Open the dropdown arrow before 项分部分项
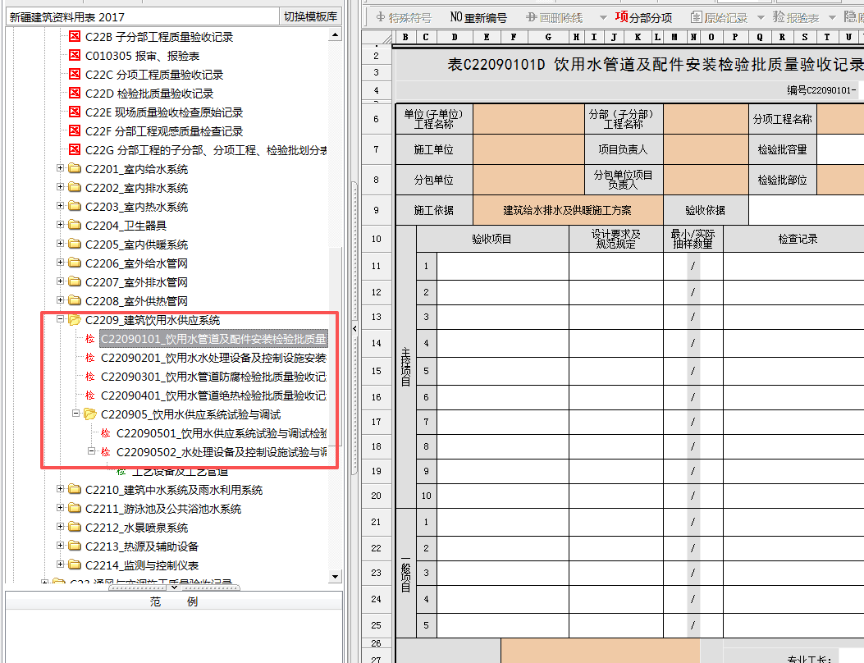 point(603,17)
